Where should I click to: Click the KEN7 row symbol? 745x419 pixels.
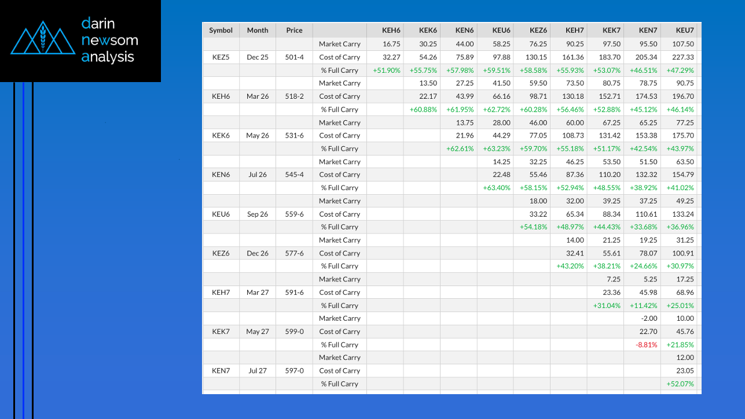[x=221, y=371]
